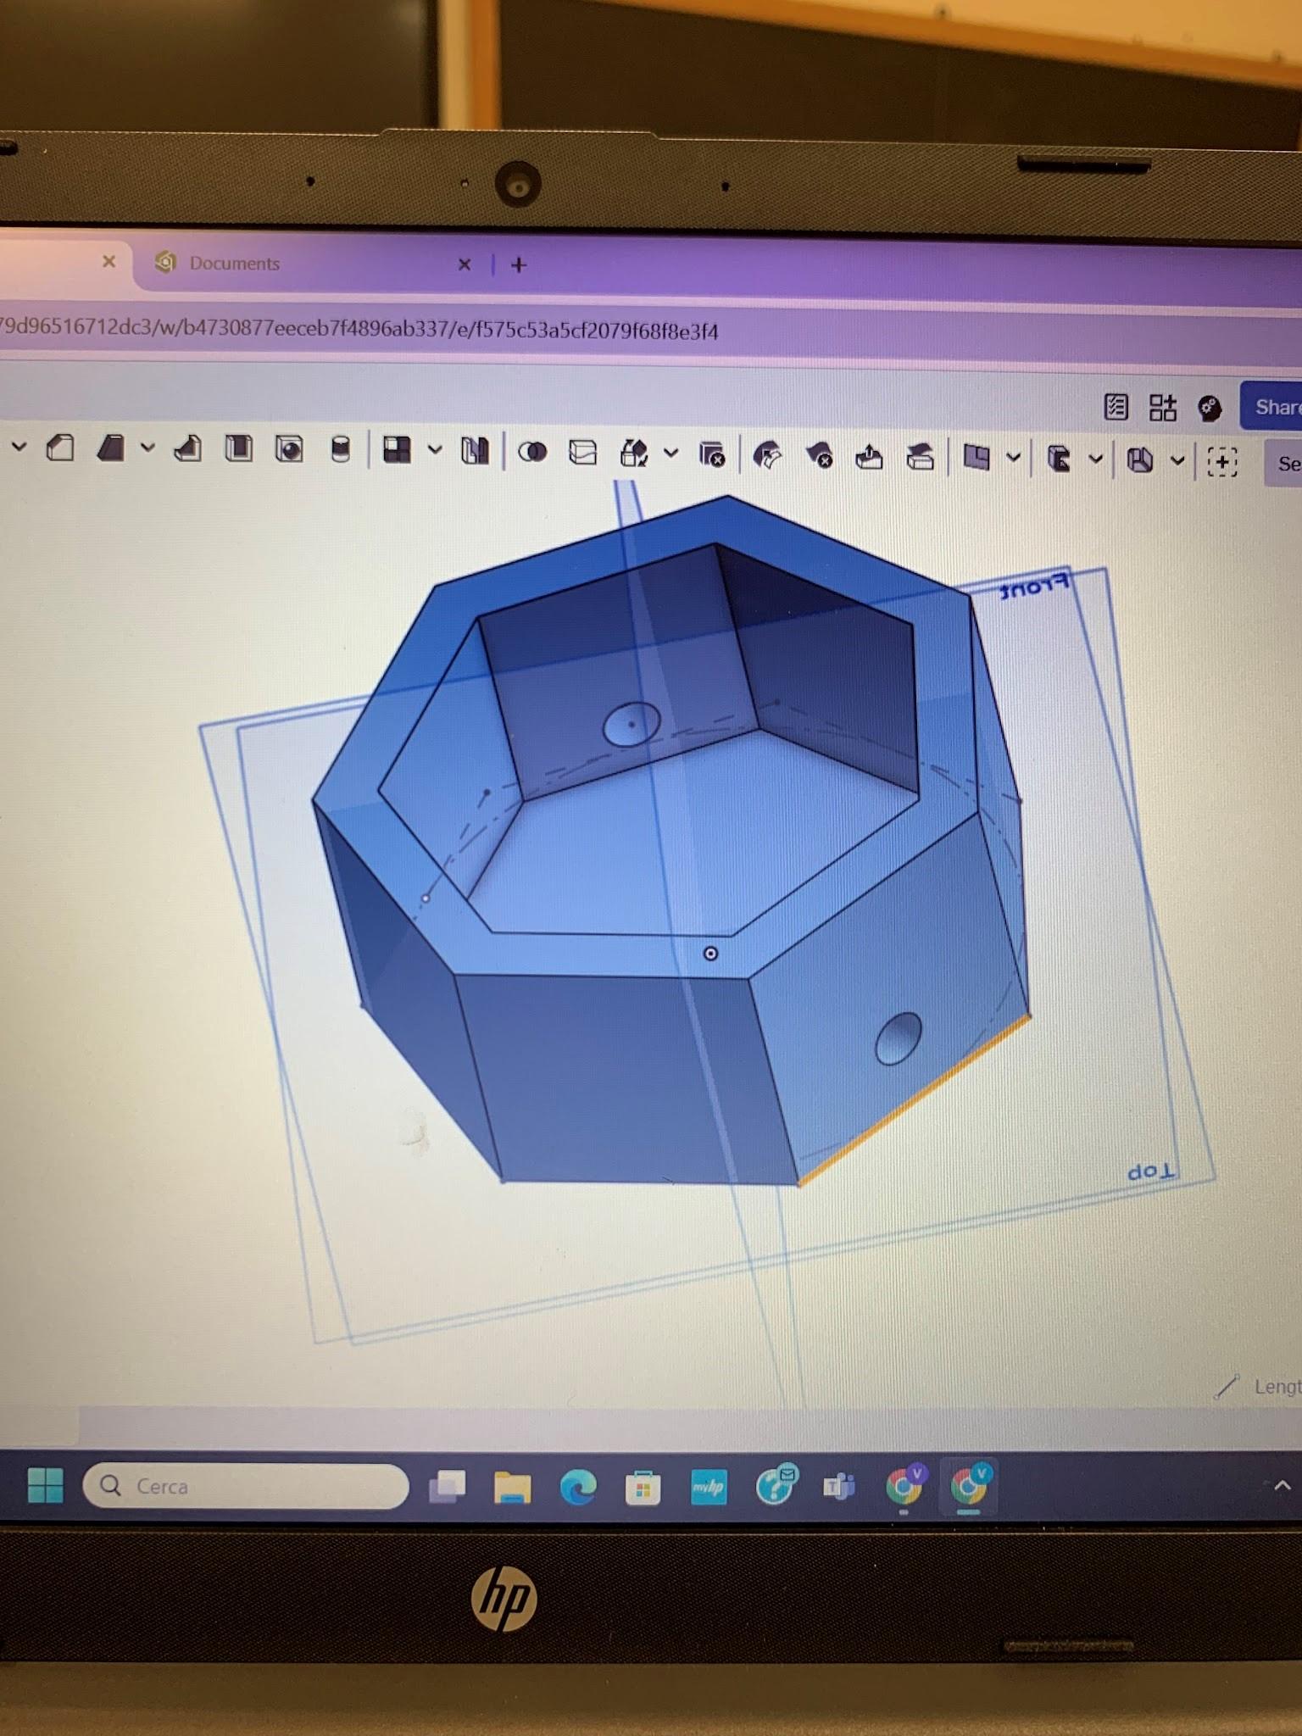Image resolution: width=1302 pixels, height=1736 pixels.
Task: Select the Hole tool
Action: [340, 450]
